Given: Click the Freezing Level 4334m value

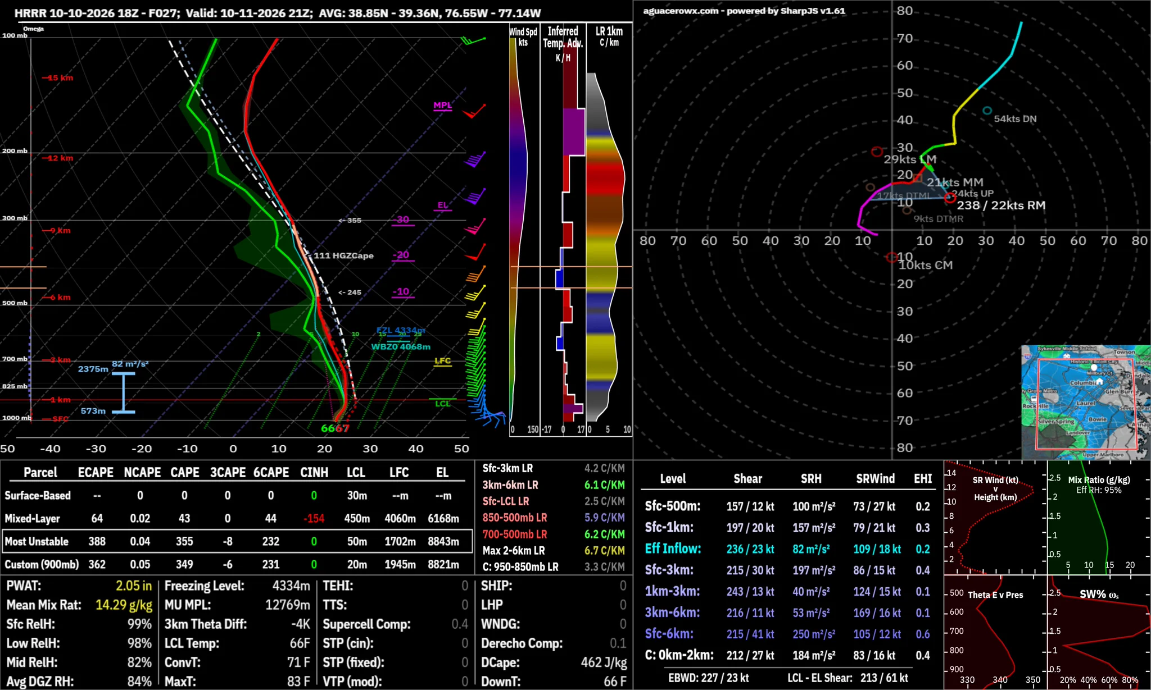Looking at the screenshot, I should coord(291,586).
